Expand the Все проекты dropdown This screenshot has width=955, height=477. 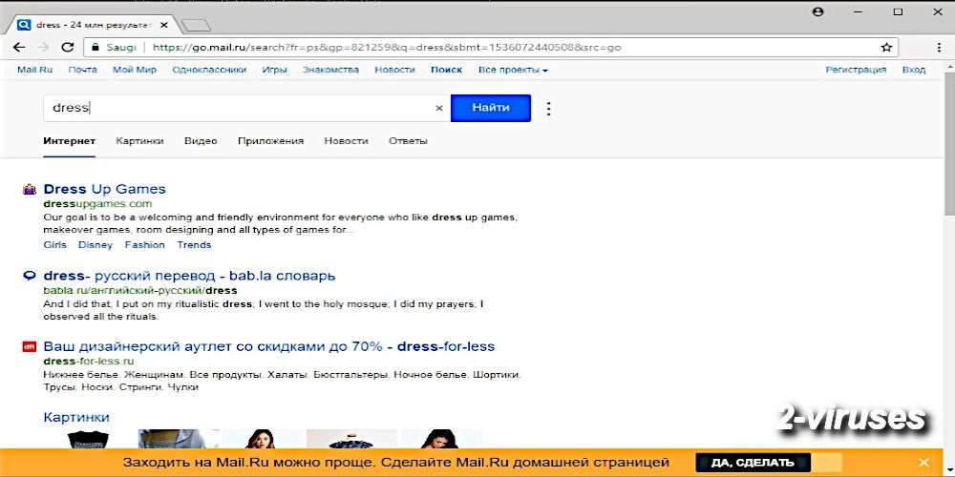pyautogui.click(x=513, y=70)
